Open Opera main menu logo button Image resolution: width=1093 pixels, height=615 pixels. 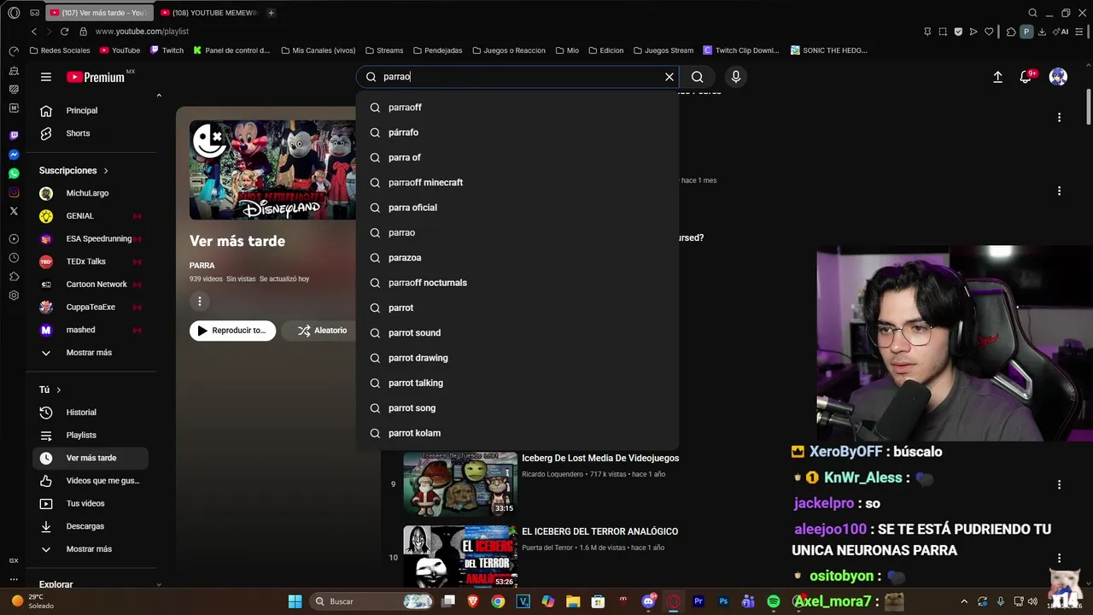[14, 13]
